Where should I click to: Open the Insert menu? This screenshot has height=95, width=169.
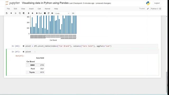pyautogui.click(x=31, y=9)
